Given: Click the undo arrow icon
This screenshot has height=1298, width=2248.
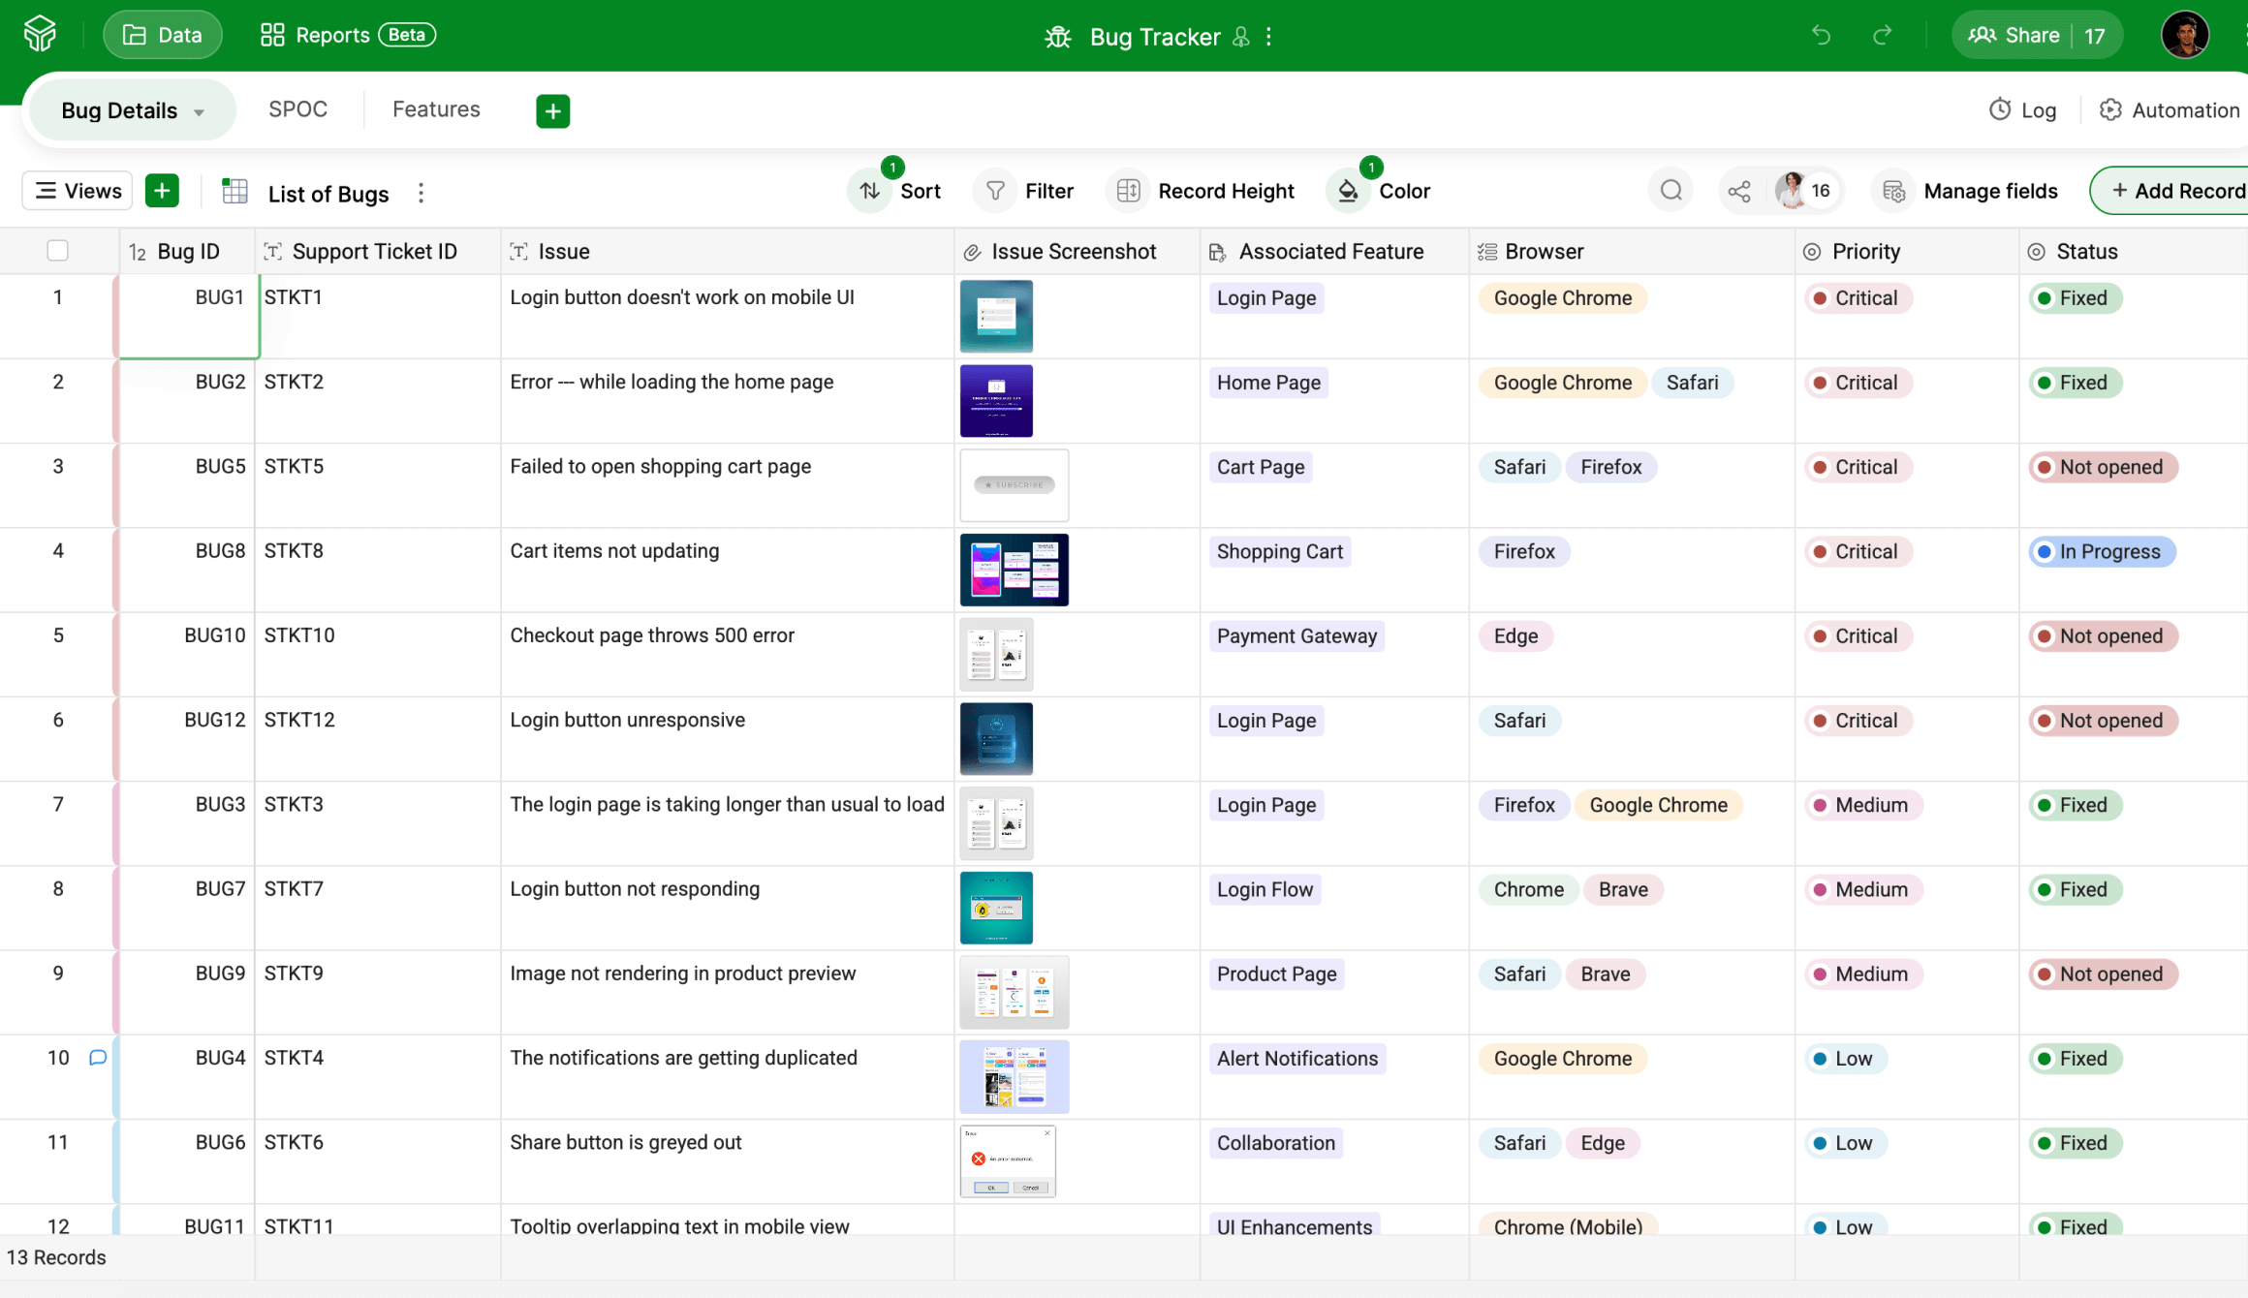Looking at the screenshot, I should point(1821,36).
